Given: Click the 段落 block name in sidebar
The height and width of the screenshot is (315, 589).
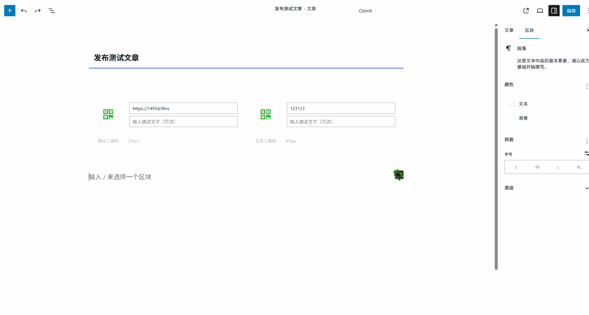Looking at the screenshot, I should click(522, 48).
